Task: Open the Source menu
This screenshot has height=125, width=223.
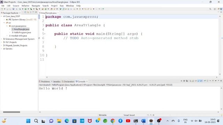Action: 16,6
